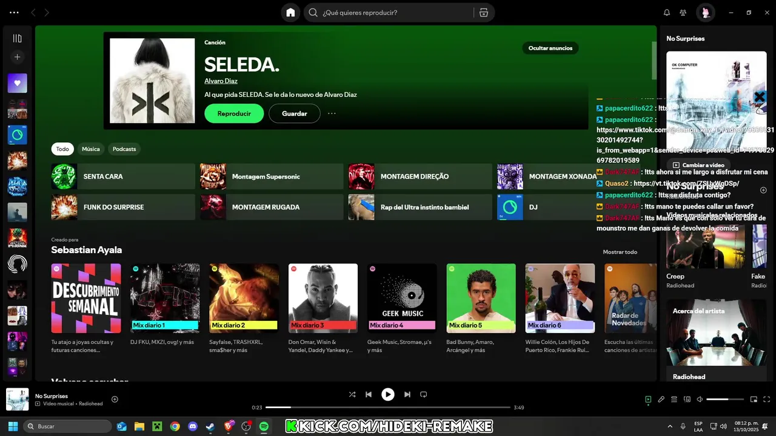Open the three-dot app menu at top left
The height and width of the screenshot is (436, 776).
click(14, 13)
